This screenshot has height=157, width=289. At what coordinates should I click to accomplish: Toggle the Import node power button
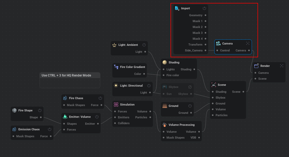(204, 8)
